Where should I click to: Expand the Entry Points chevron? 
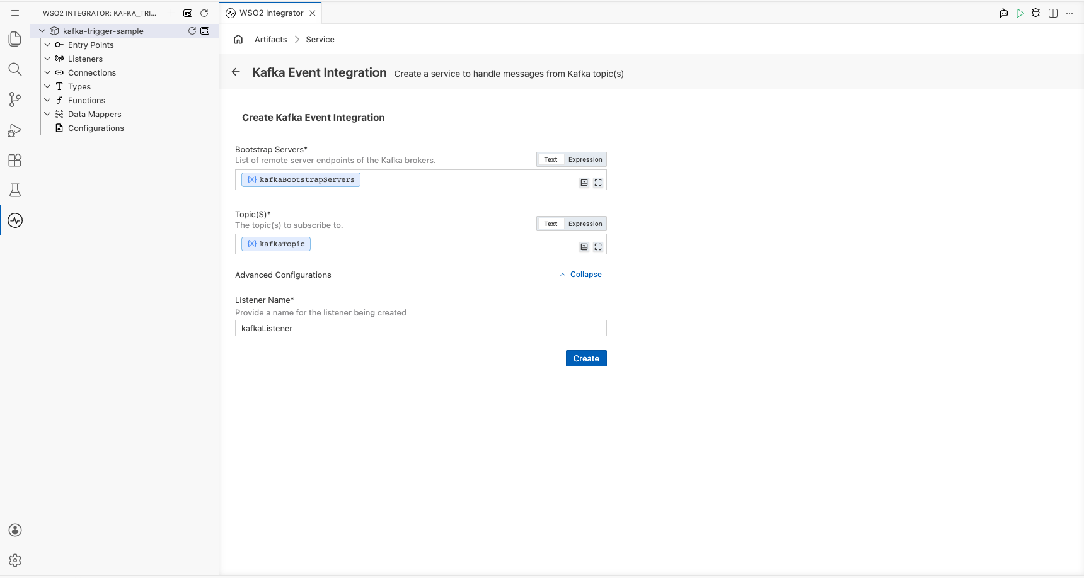point(47,45)
